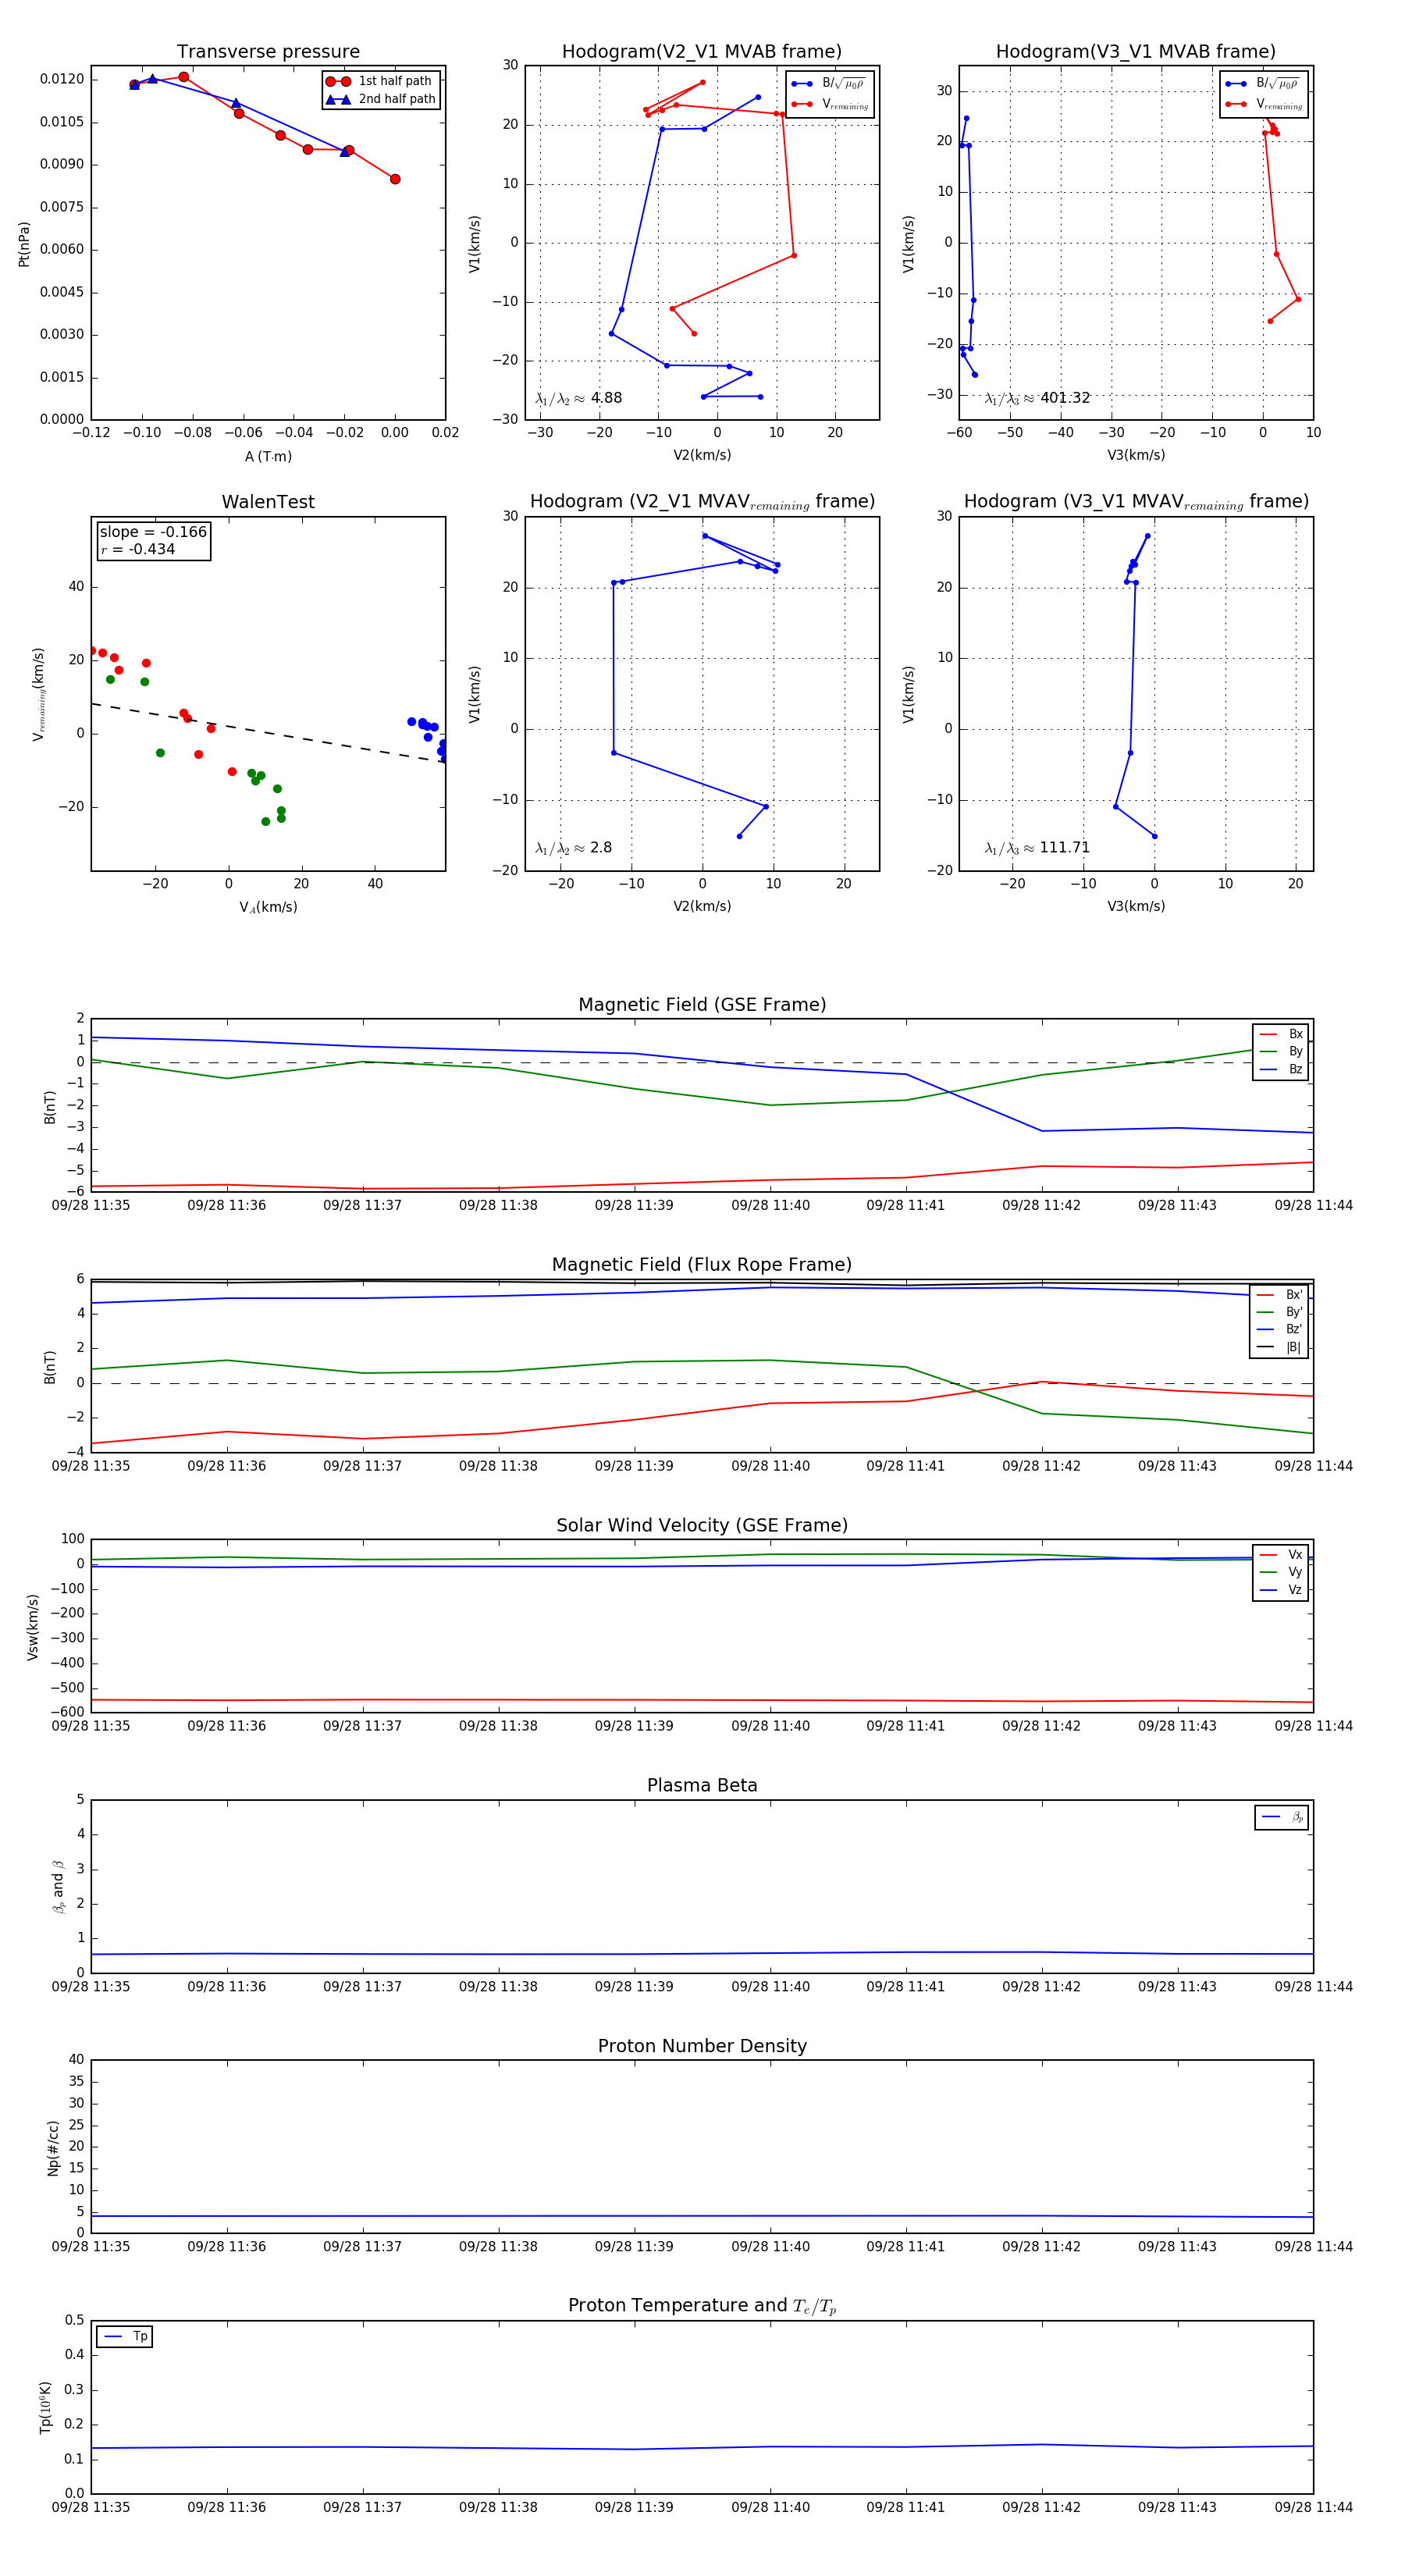Click the red Bx line sample in GSE legend
The width and height of the screenshot is (1405, 2576).
pyautogui.click(x=1268, y=1034)
